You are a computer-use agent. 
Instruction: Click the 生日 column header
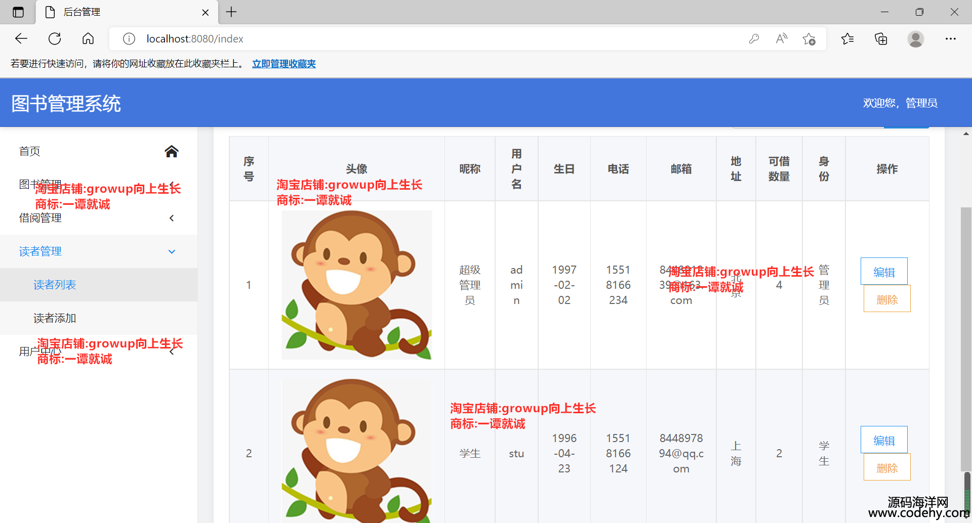(x=564, y=168)
